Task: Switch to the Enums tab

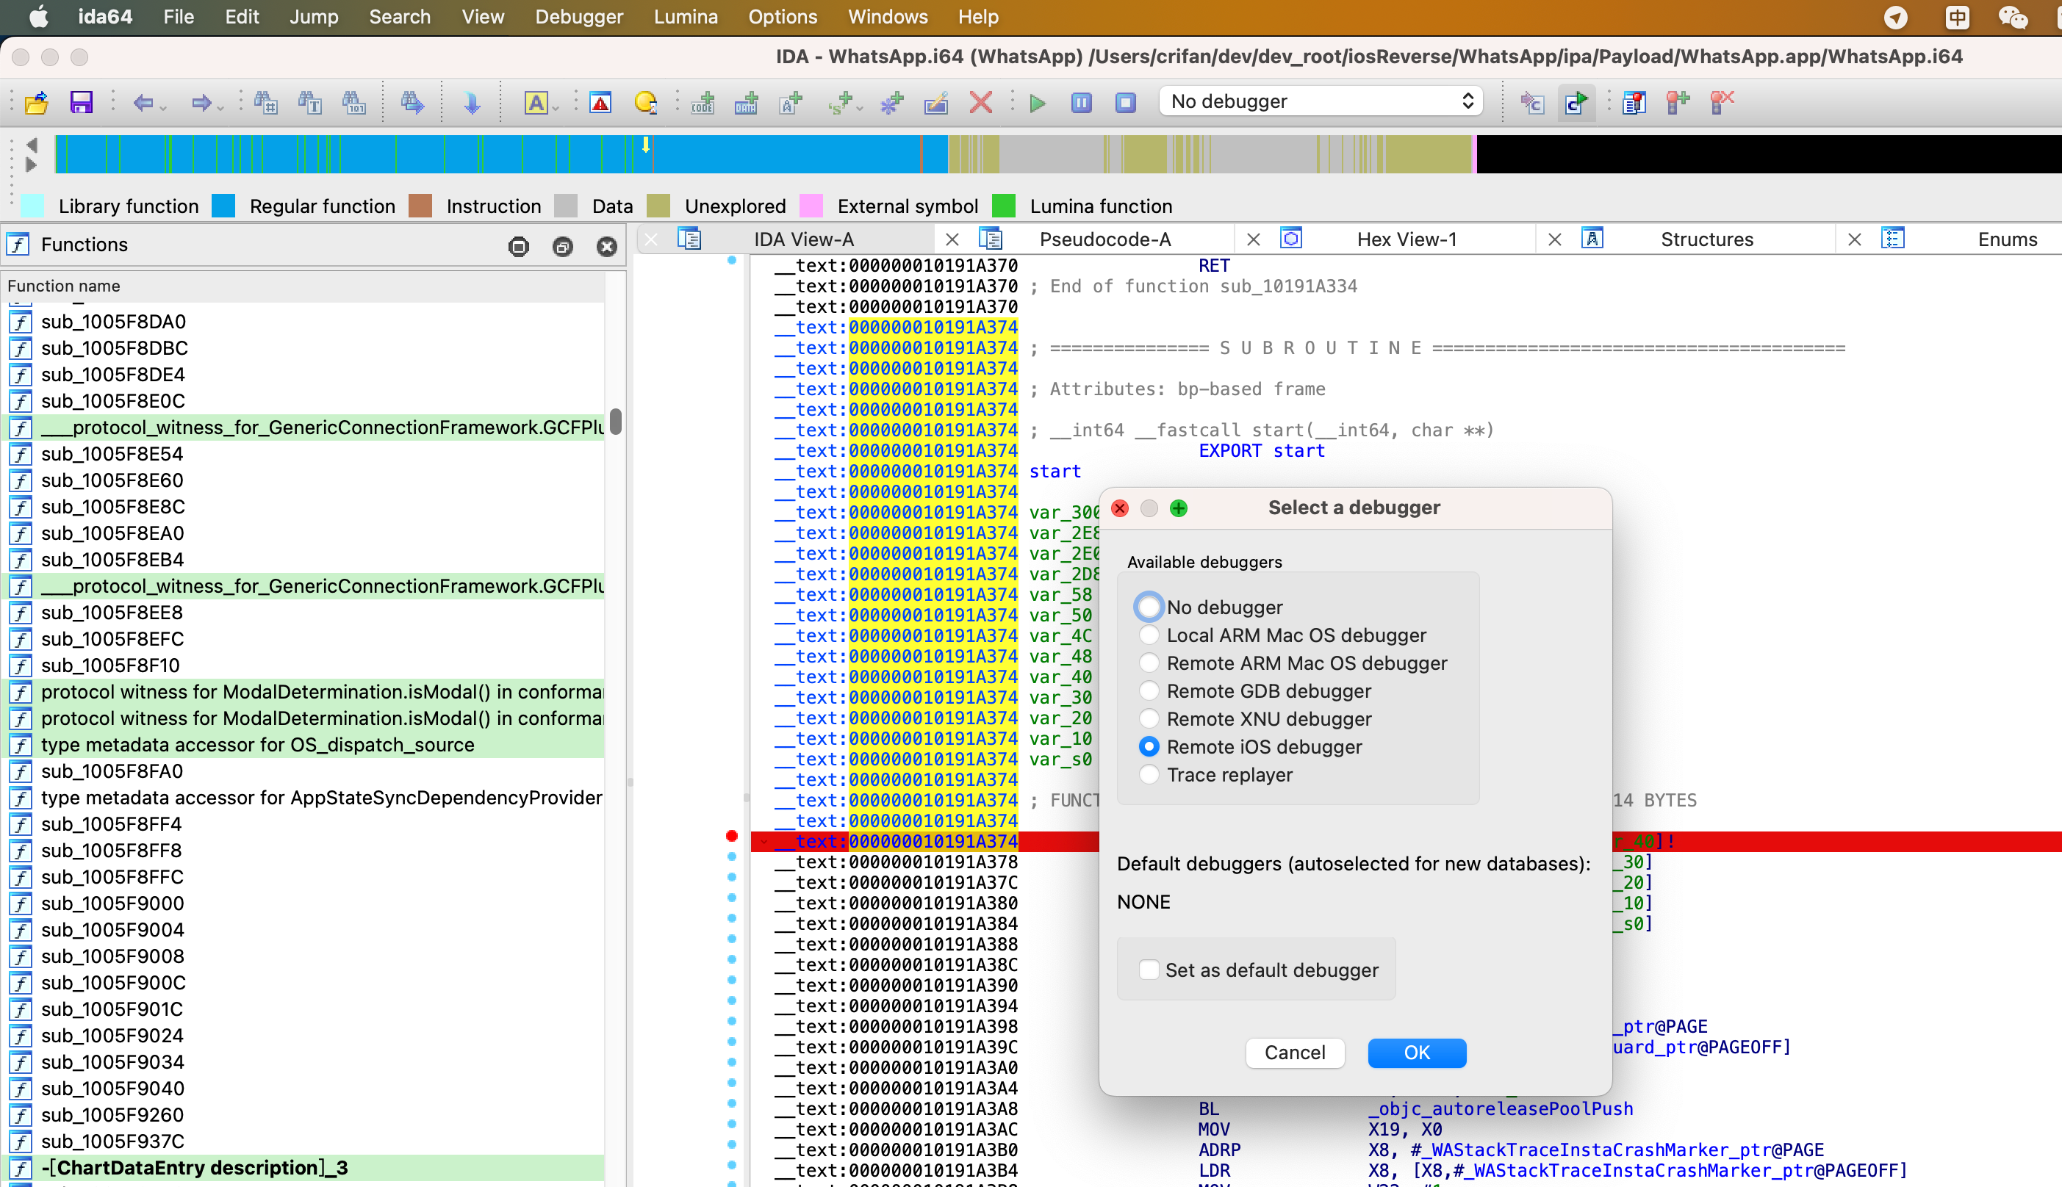Action: click(2007, 239)
